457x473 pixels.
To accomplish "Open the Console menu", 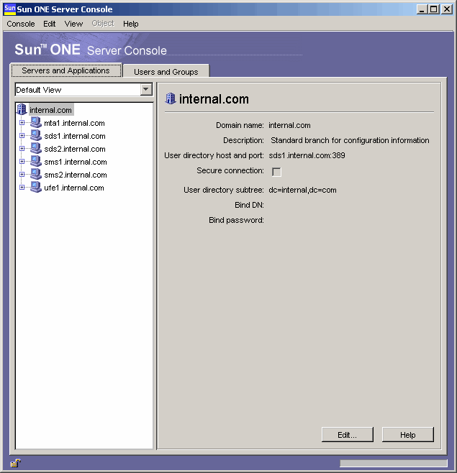I will 21,24.
